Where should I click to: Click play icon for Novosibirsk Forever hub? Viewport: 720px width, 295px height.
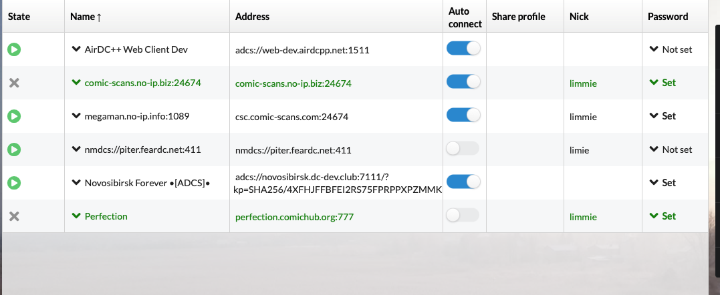pyautogui.click(x=14, y=183)
